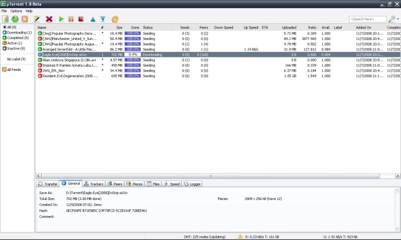Click status icon of Manchester_United_V_Sun torrent
This screenshot has width=401, height=240.
40,39
